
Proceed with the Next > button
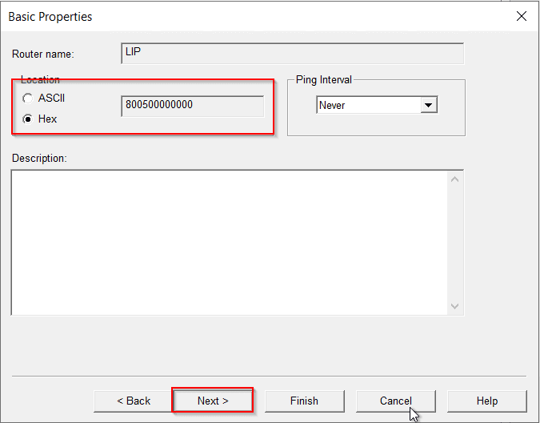pos(213,401)
